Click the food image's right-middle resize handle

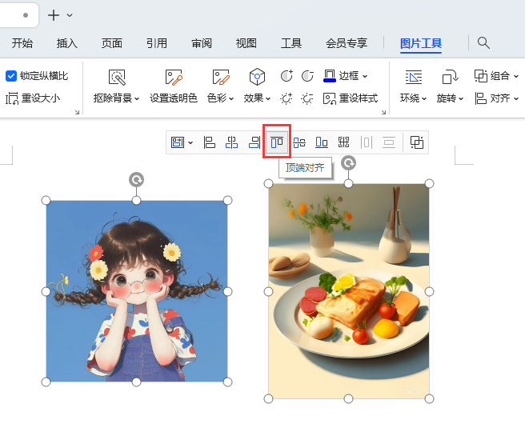[x=429, y=291]
